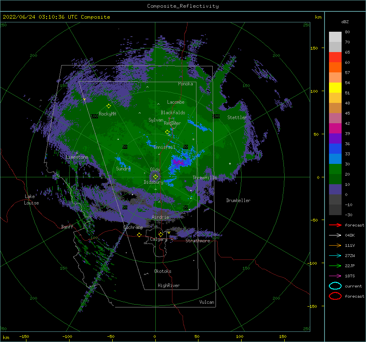
Task: Pick the green 22JP arrow icon
Action: tap(335, 266)
